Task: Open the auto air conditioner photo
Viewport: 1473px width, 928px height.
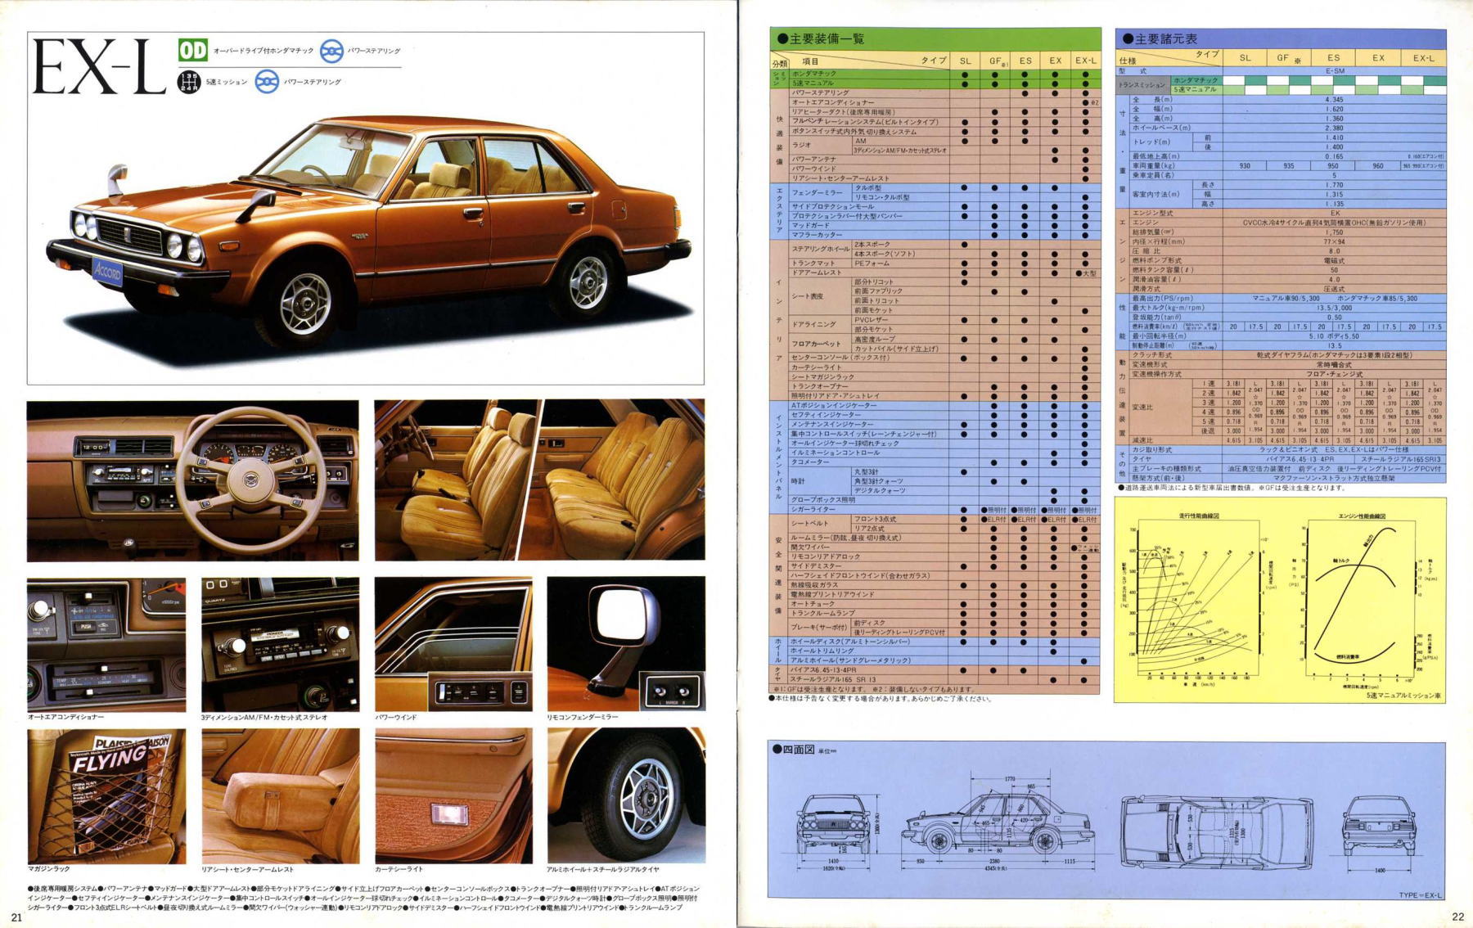Action: click(x=106, y=644)
